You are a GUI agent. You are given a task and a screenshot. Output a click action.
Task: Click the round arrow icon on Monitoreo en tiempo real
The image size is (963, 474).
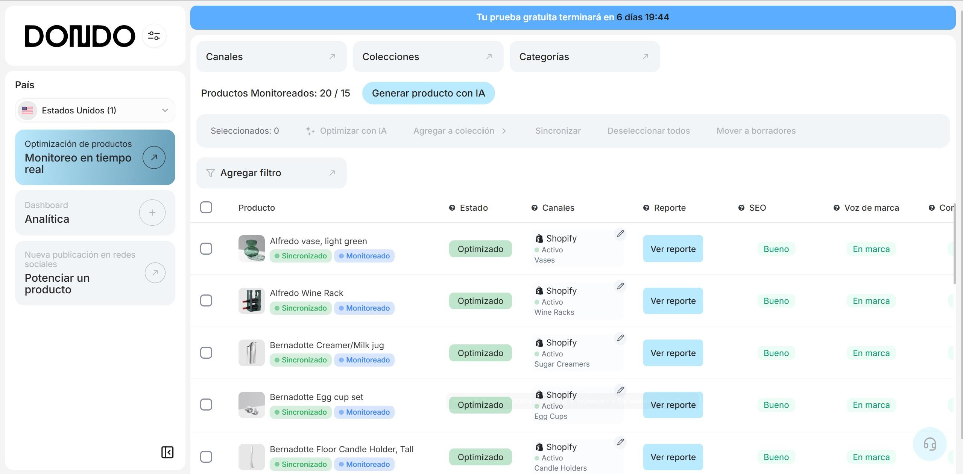click(x=154, y=157)
